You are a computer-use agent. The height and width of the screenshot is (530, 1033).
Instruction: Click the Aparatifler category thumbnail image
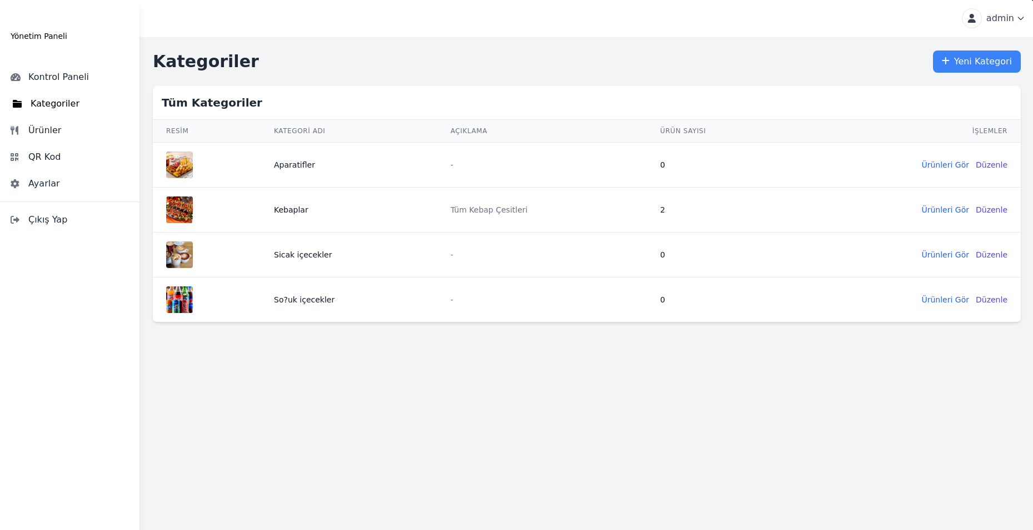pyautogui.click(x=179, y=165)
